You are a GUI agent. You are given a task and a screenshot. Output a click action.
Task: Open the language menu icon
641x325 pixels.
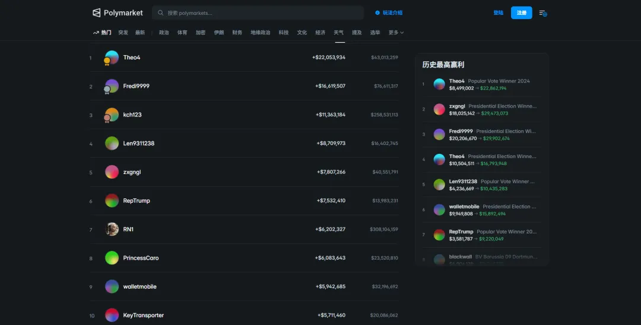543,13
